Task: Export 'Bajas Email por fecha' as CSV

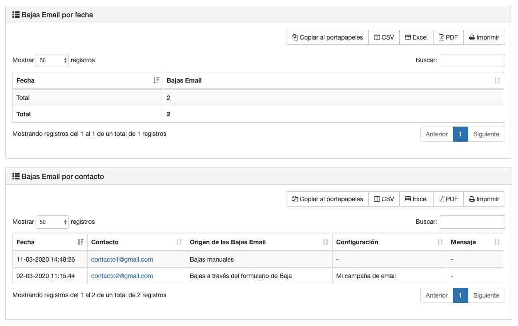Action: pyautogui.click(x=384, y=37)
